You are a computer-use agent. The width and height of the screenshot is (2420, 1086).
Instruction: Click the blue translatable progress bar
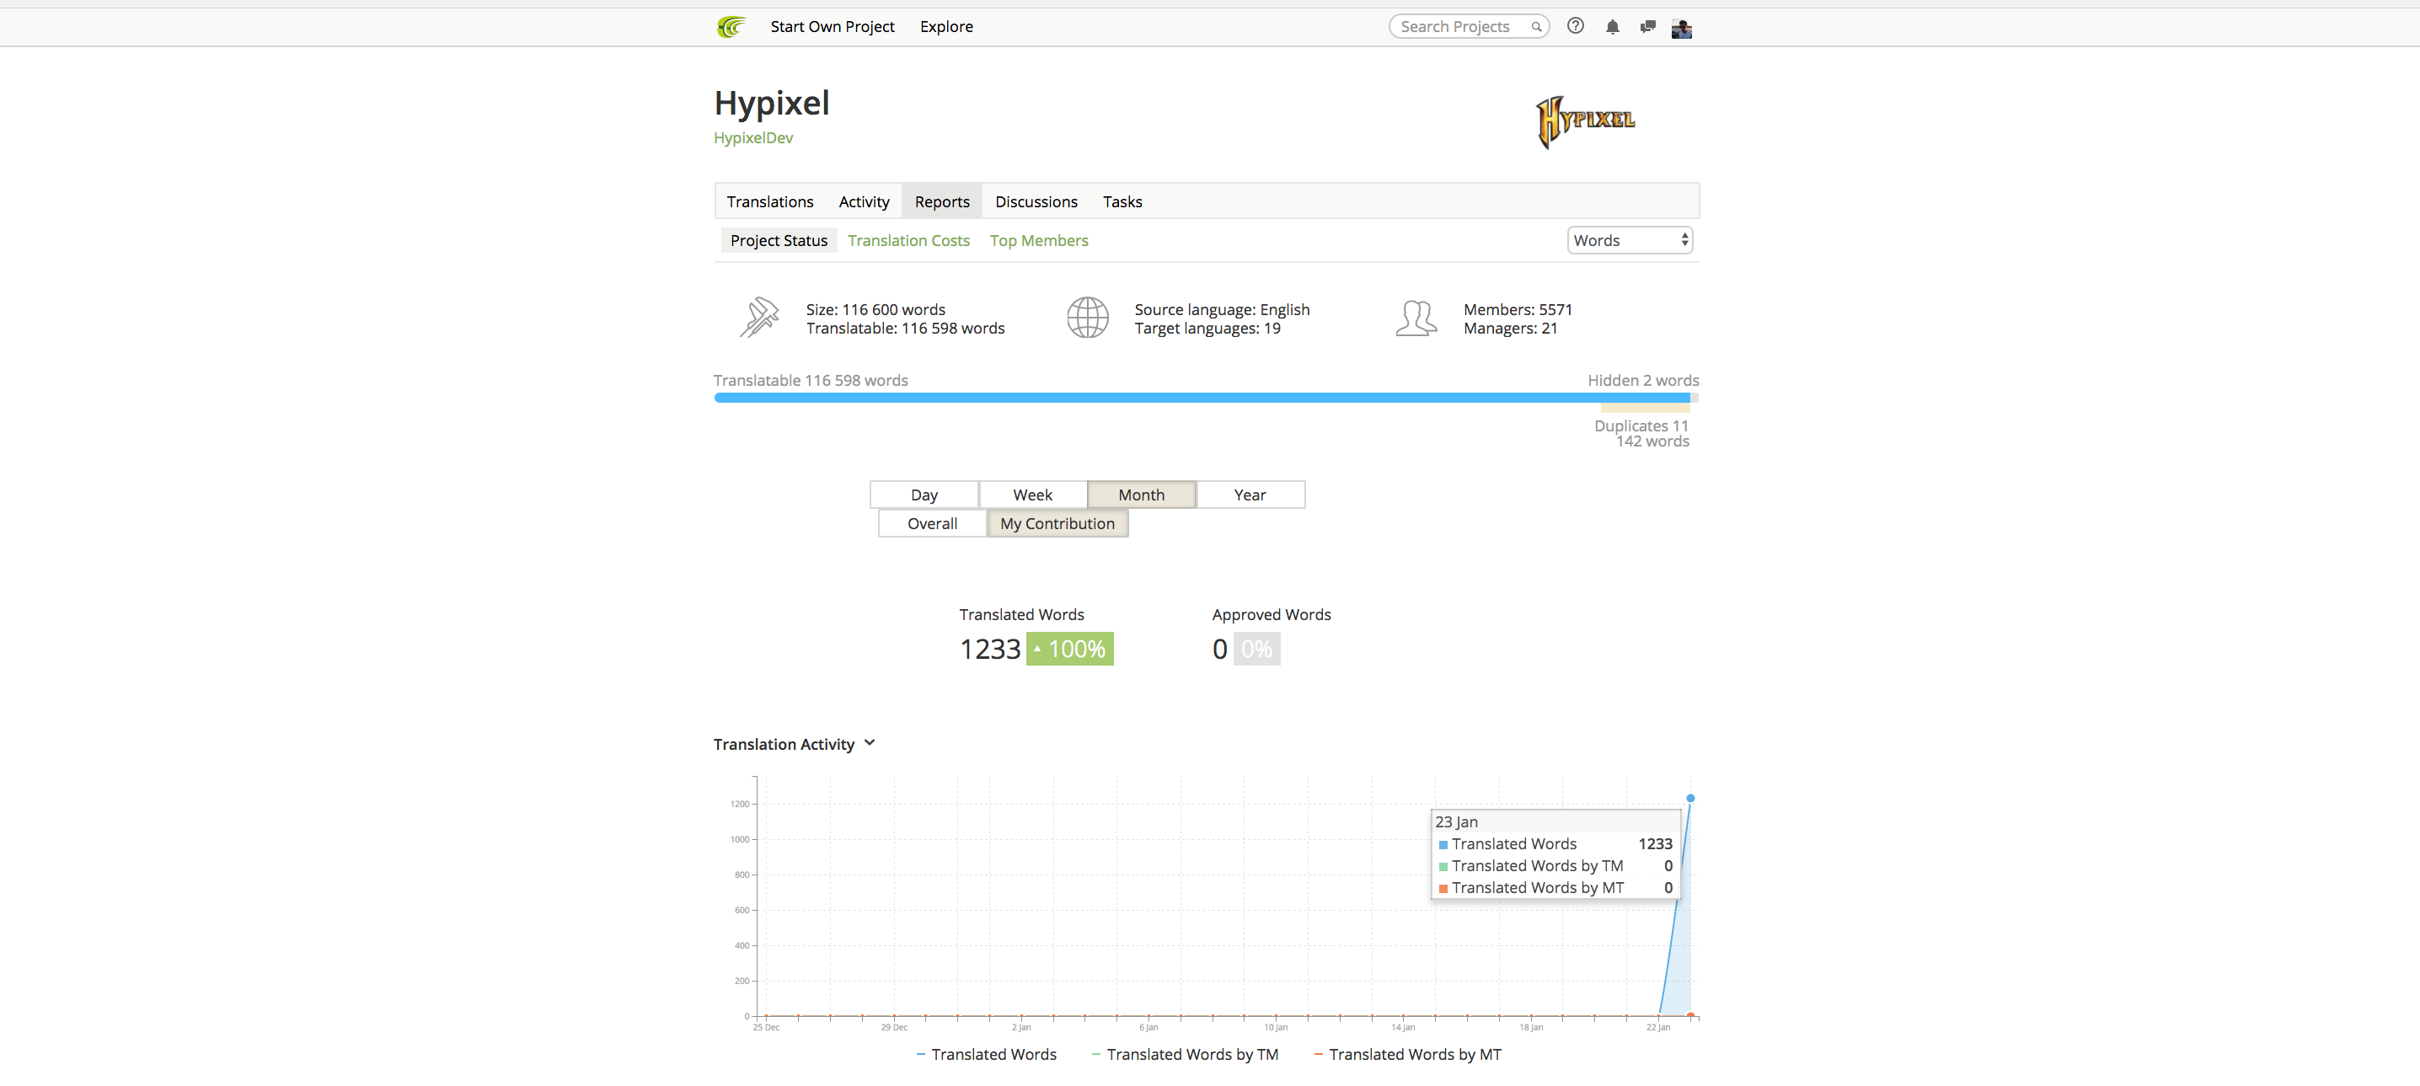point(1202,399)
